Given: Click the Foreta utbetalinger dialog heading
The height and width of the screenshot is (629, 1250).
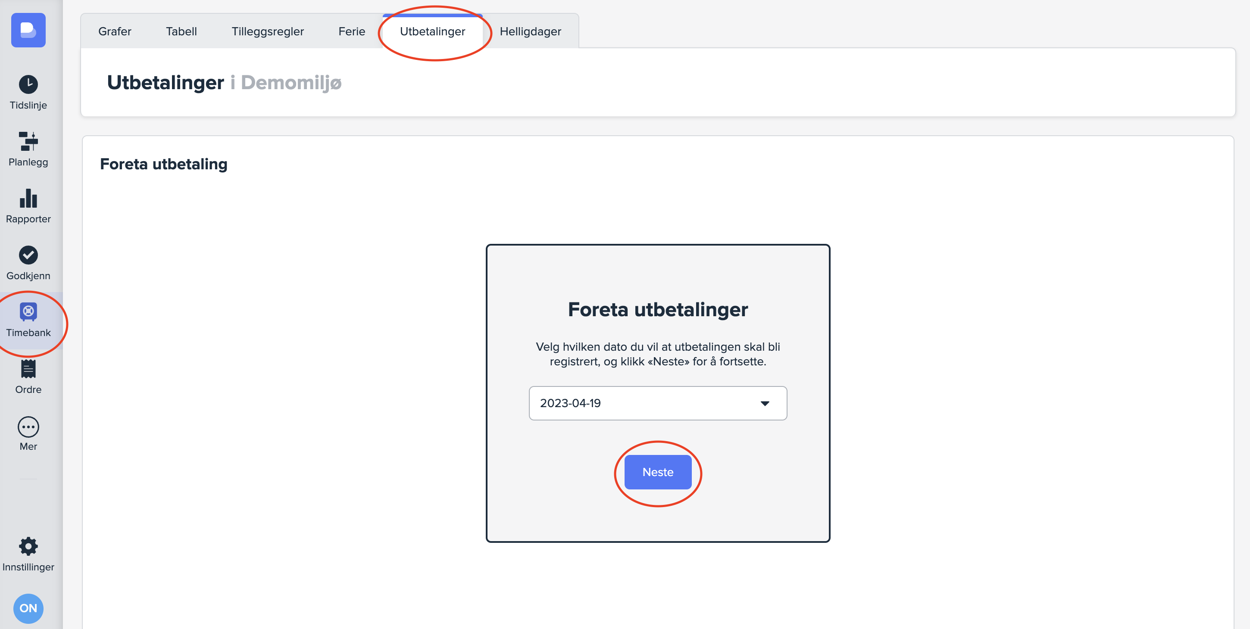Looking at the screenshot, I should [657, 309].
